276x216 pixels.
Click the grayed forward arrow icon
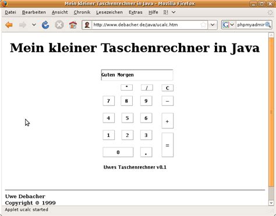pos(23,25)
